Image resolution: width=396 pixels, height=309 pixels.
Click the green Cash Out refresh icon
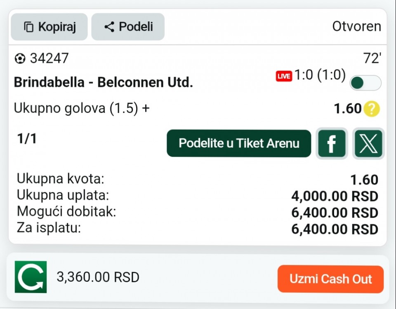[31, 277]
